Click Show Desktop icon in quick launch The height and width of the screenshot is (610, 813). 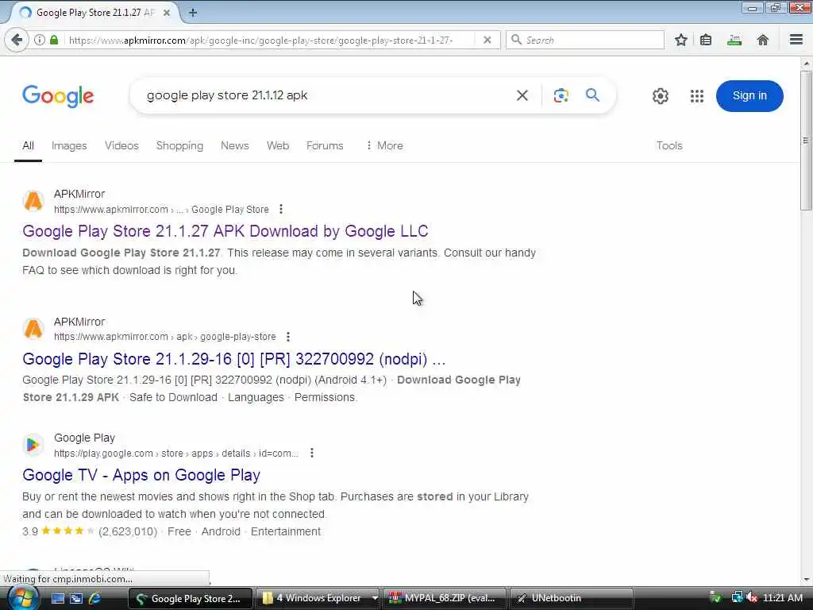point(58,599)
